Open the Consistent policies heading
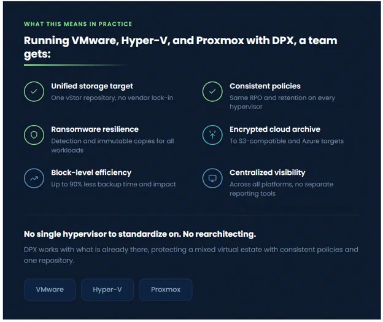Image resolution: width=383 pixels, height=322 pixels. (265, 86)
